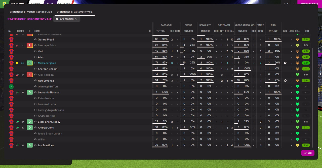Click the player list vertical scrollbar

tap(313, 97)
